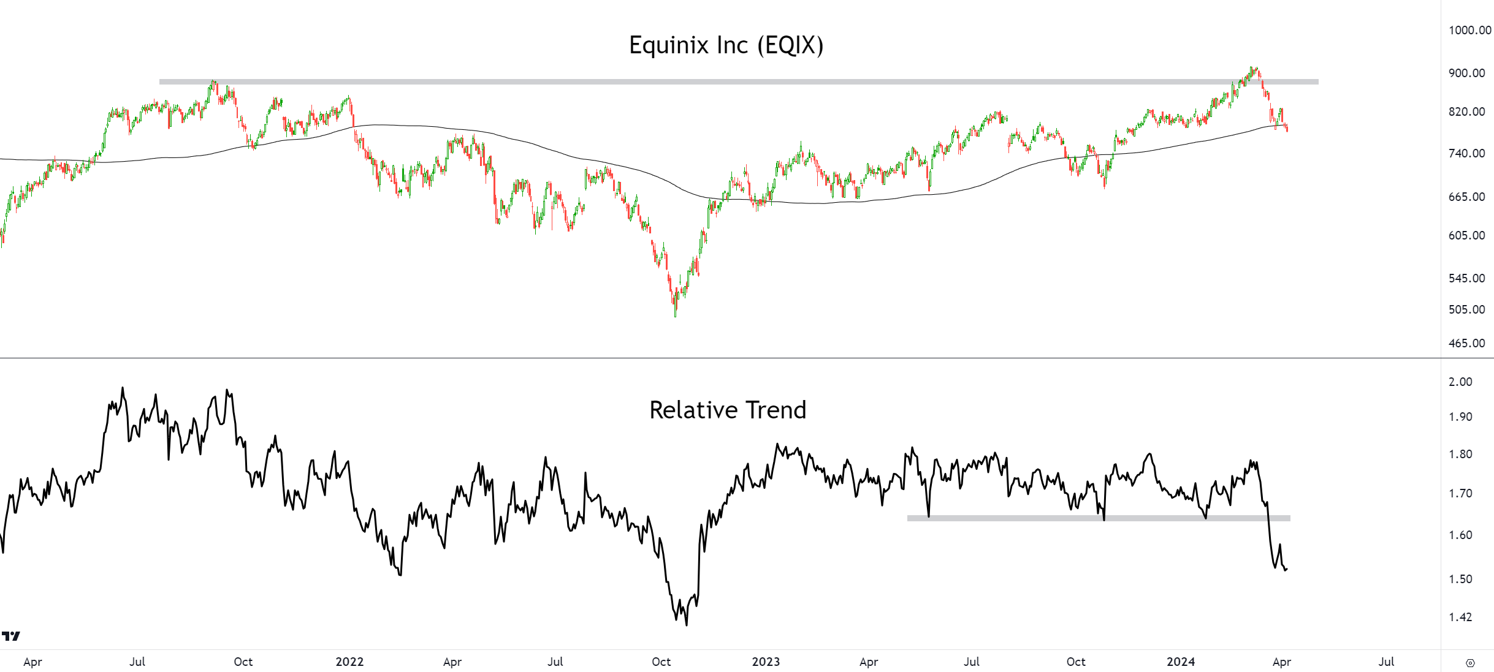
Task: Click the 2023 label on time axis
Action: [766, 662]
